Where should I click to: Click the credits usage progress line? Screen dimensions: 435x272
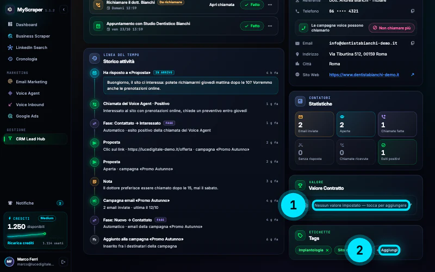point(27,235)
